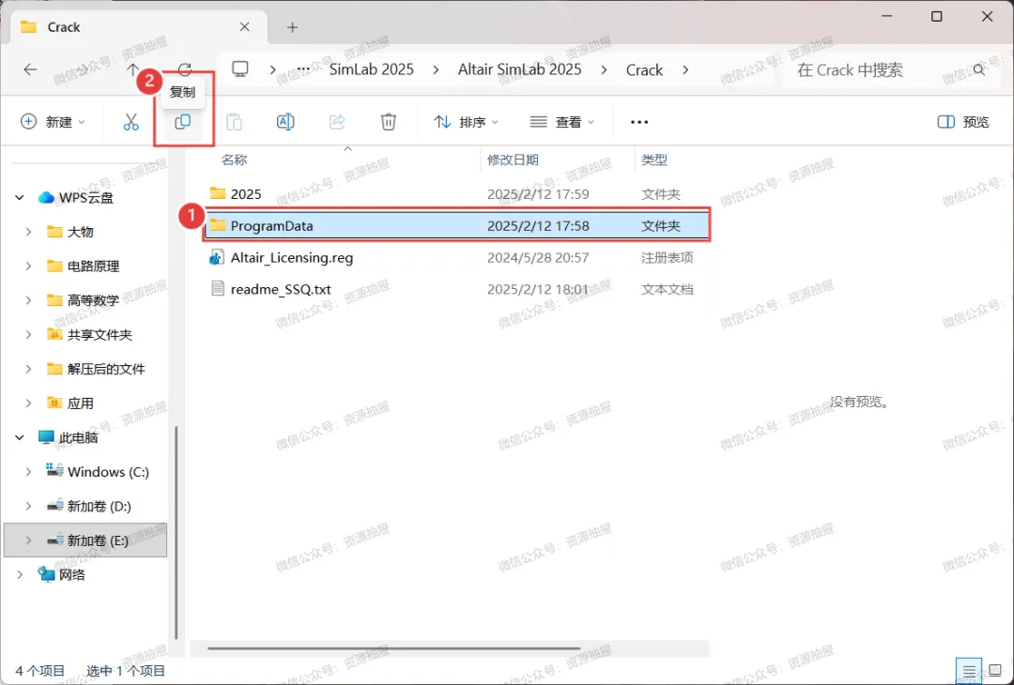The width and height of the screenshot is (1014, 685).
Task: Go up one folder level
Action: coord(132,69)
